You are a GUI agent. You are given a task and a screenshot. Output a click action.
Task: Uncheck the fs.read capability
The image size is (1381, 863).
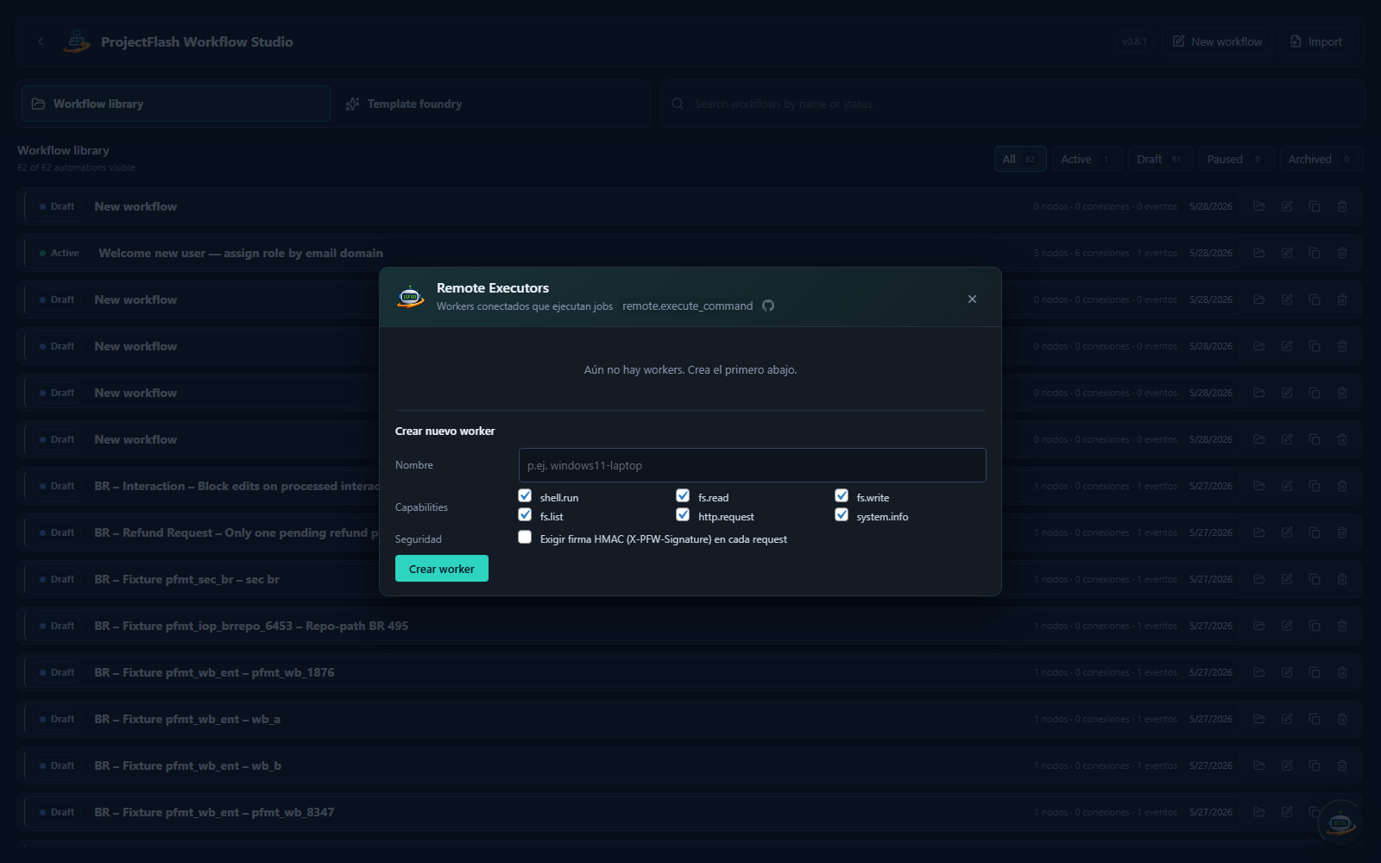[683, 495]
